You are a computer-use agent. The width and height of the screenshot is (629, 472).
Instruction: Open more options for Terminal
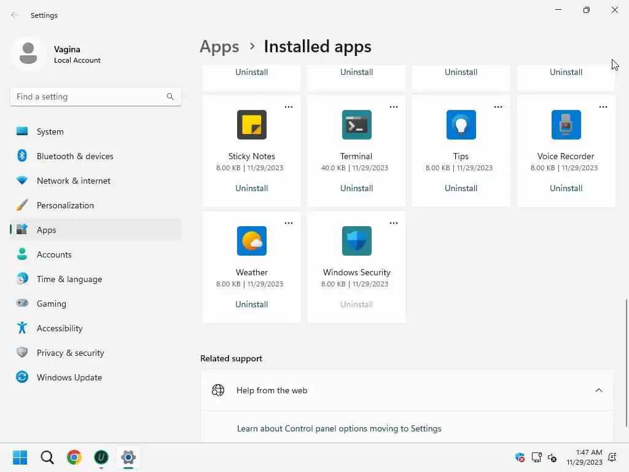(394, 107)
